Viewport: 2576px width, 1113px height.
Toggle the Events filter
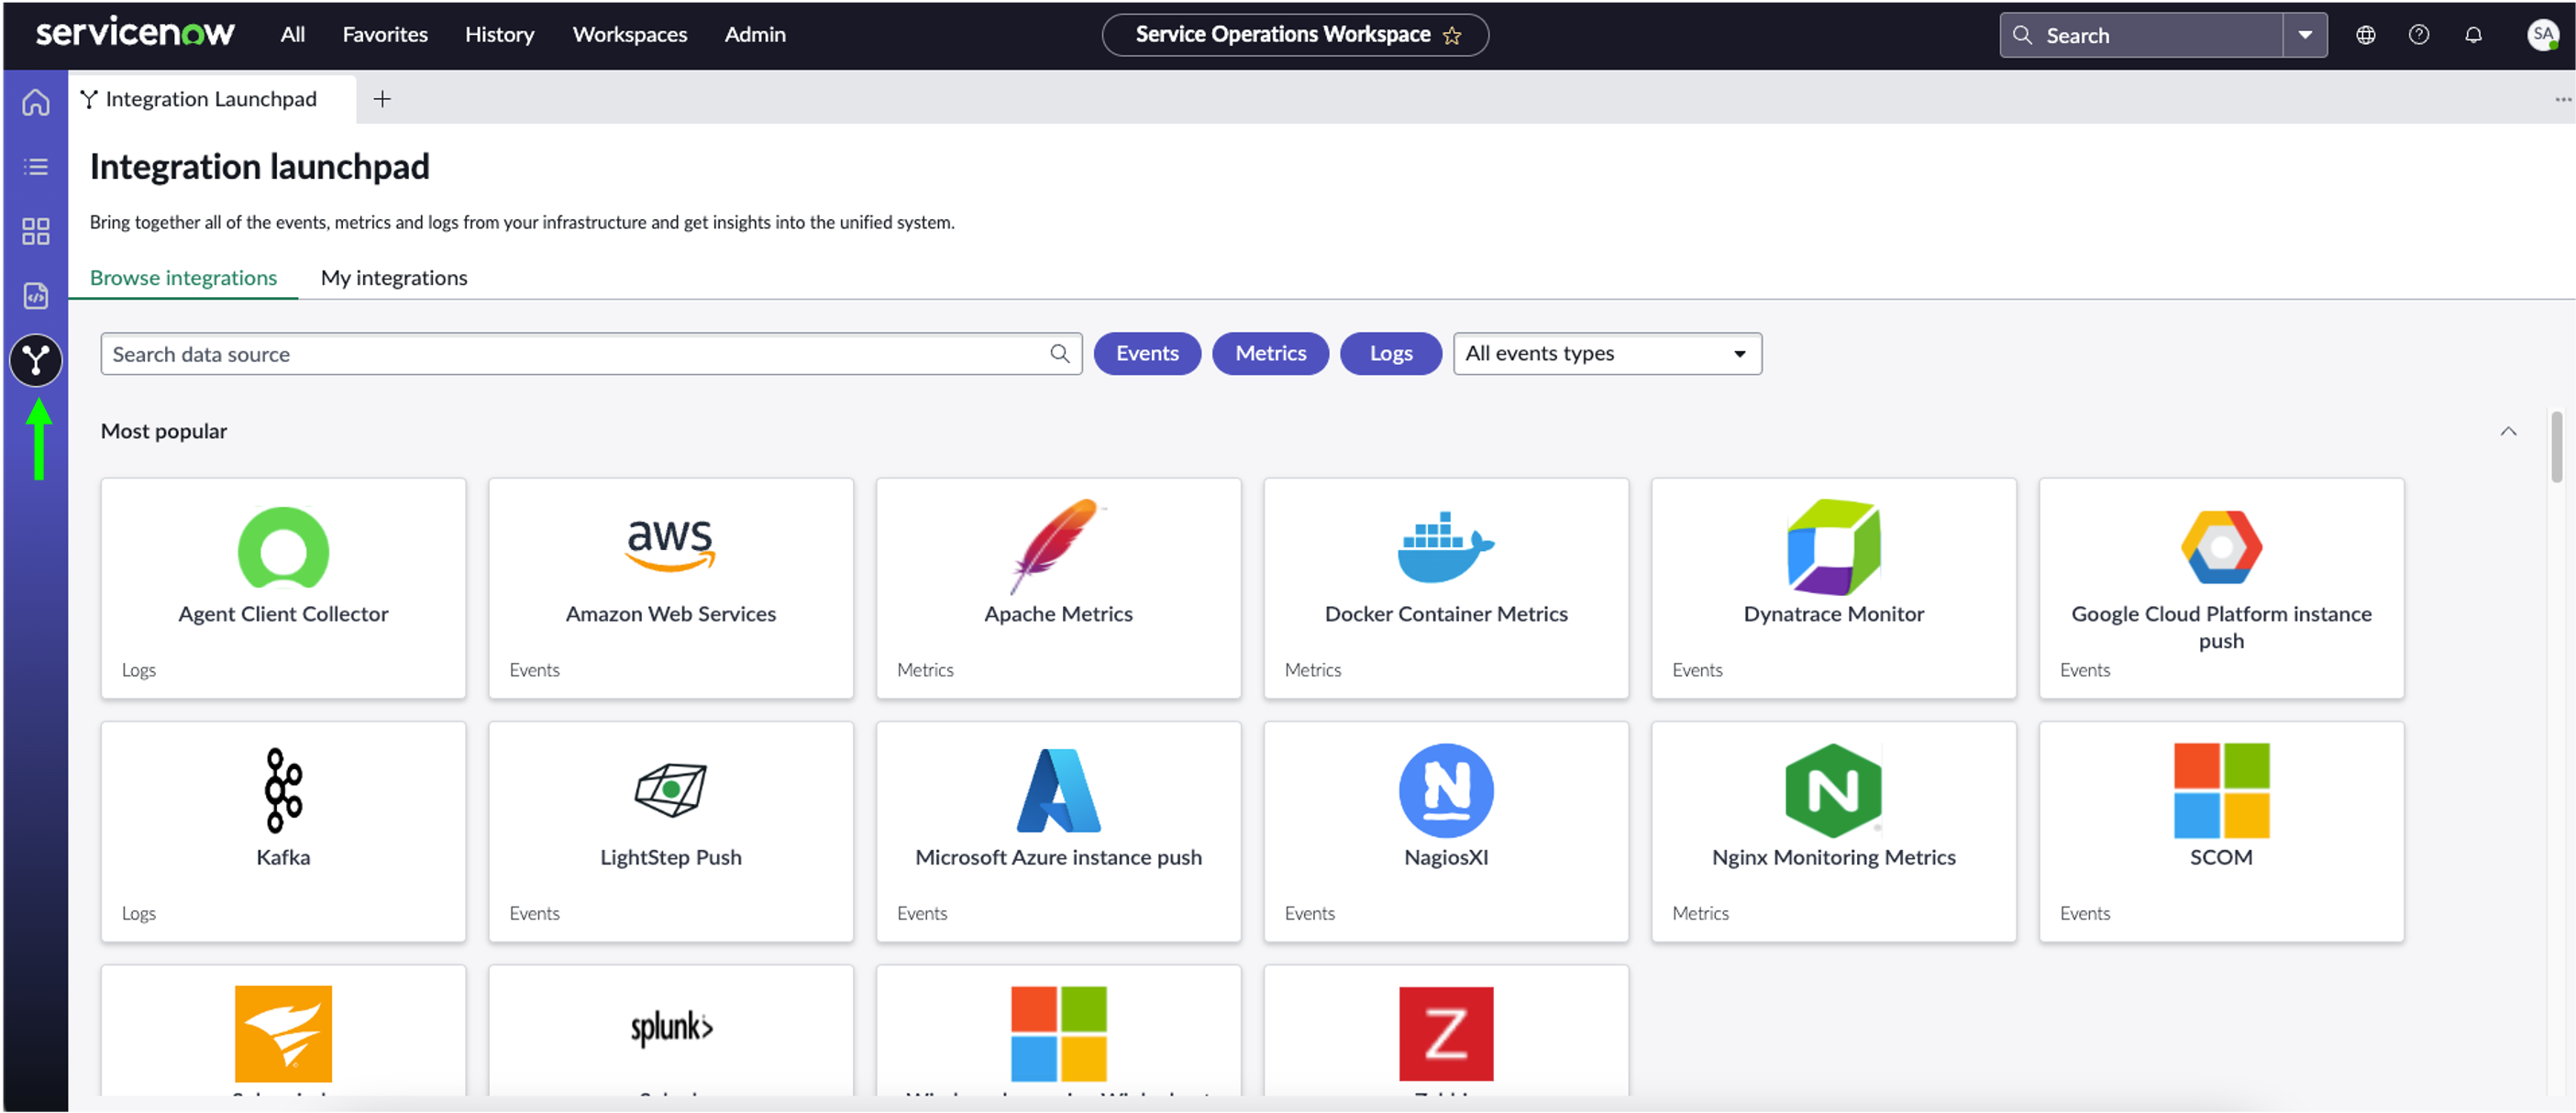[1147, 353]
